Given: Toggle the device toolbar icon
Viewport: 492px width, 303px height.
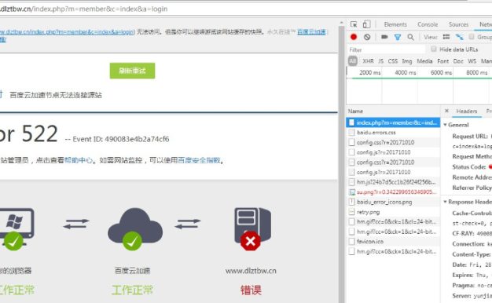Looking at the screenshot, I should [x=366, y=24].
